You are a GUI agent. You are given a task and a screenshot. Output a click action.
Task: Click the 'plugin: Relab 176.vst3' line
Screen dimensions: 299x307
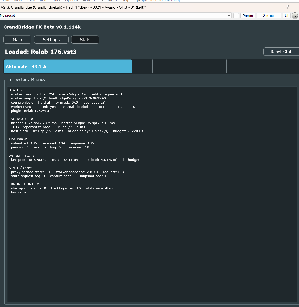(30, 111)
